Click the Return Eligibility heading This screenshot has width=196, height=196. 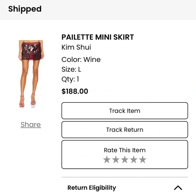tap(92, 188)
